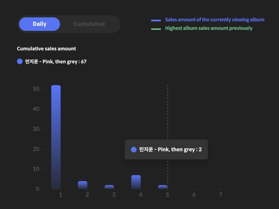This screenshot has width=279, height=209.
Task: Click the blue dot inside the tooltip
Action: point(134,150)
